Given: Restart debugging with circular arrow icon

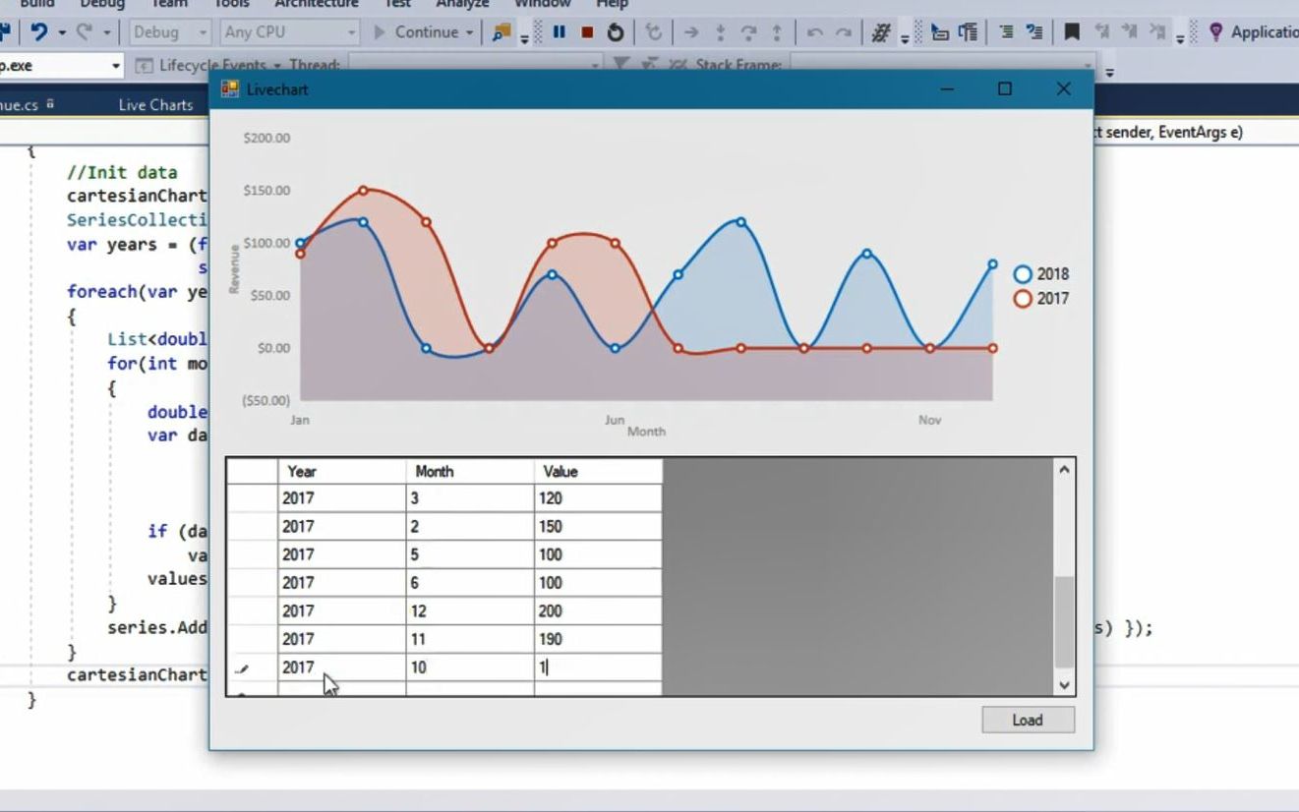Looking at the screenshot, I should tap(616, 31).
